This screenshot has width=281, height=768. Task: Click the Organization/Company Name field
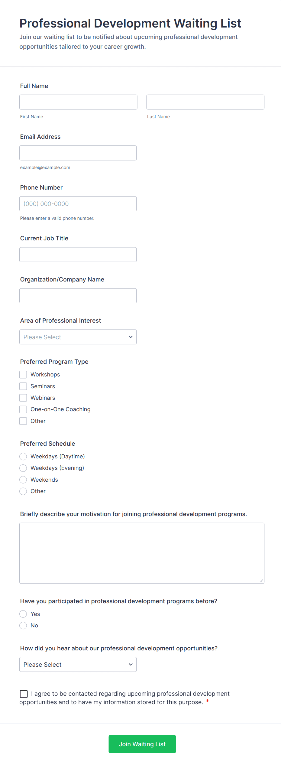78,295
